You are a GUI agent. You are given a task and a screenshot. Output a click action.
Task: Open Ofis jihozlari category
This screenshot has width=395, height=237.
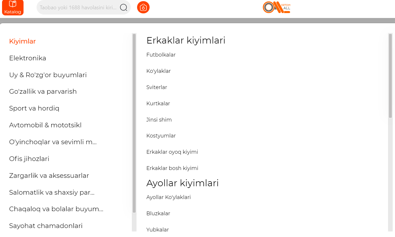point(29,159)
